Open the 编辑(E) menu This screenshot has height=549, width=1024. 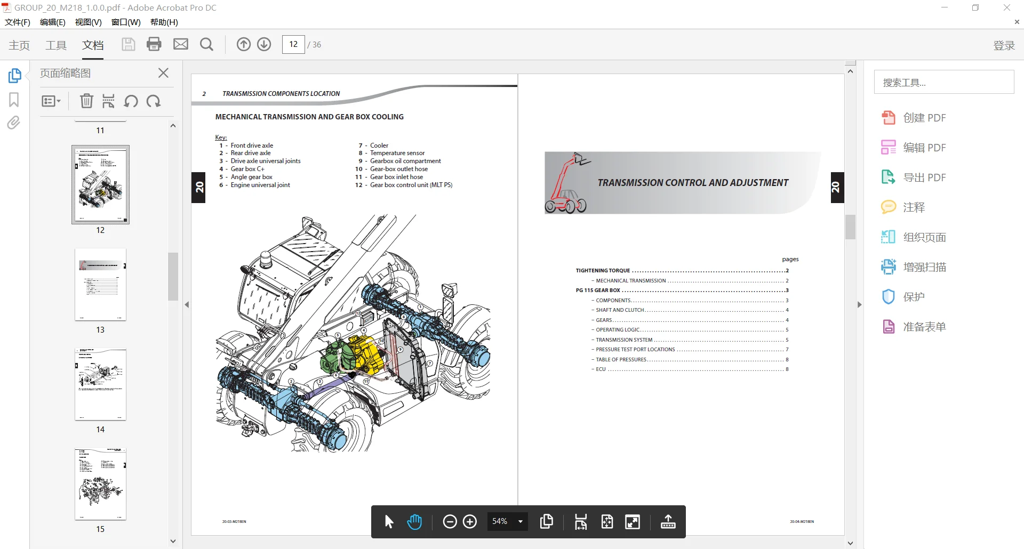[53, 22]
